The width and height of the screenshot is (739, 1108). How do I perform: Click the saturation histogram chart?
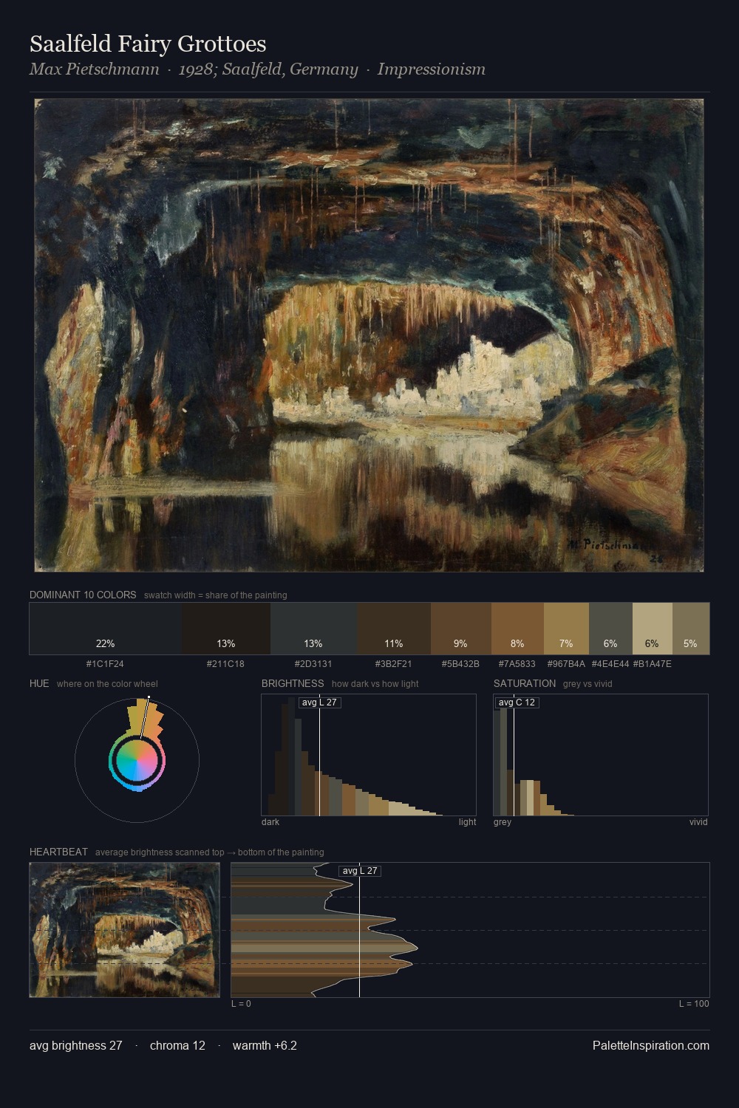[601, 755]
